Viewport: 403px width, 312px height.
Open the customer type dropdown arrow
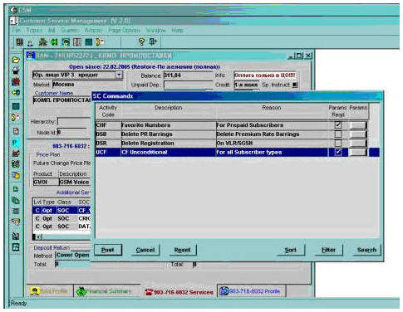point(119,75)
